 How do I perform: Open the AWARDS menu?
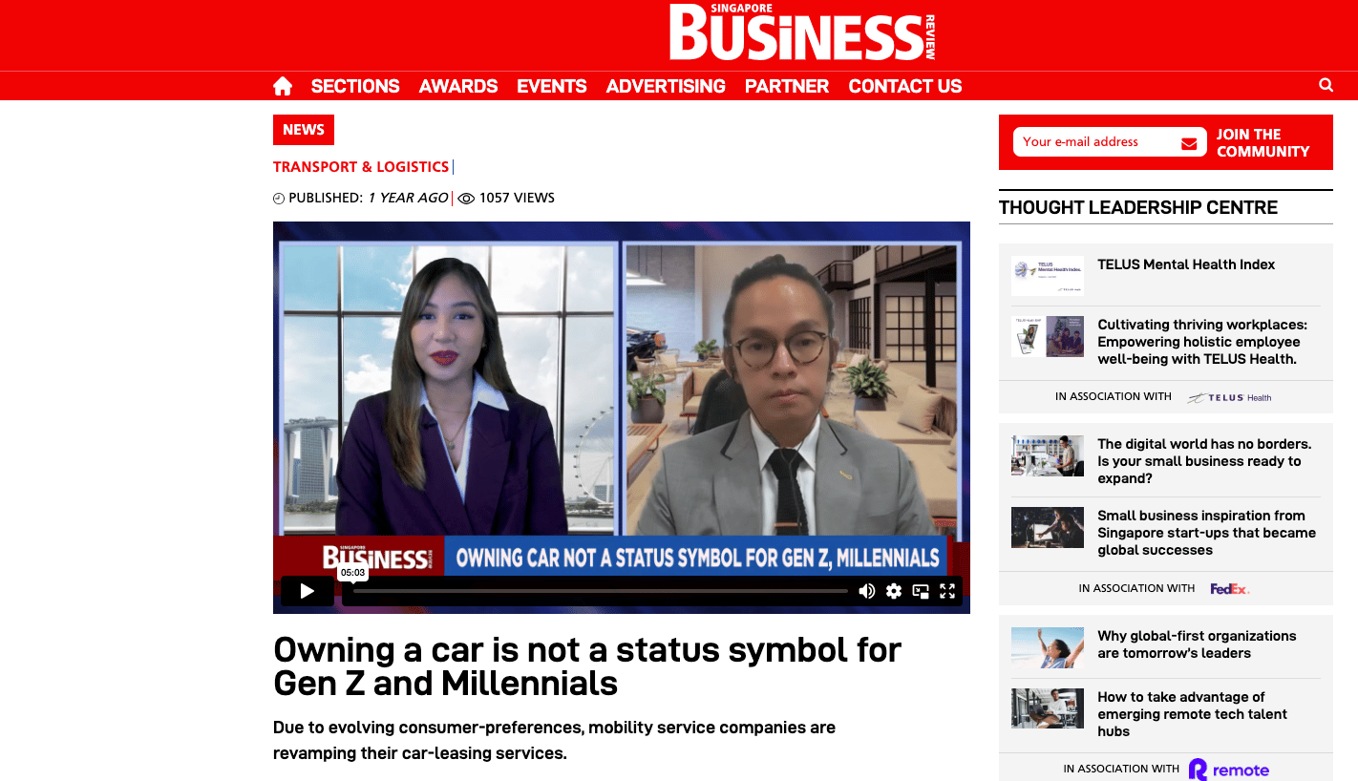coord(458,86)
